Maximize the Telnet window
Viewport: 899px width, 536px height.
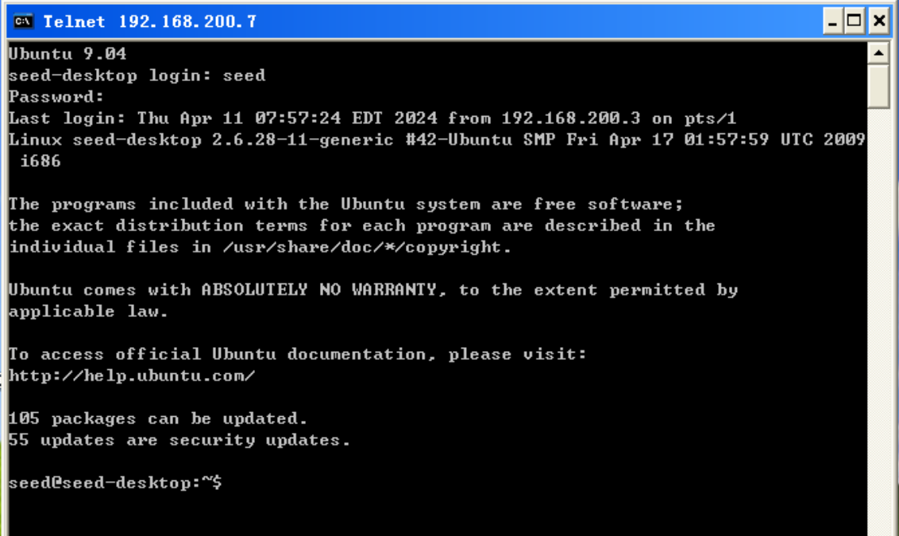855,21
